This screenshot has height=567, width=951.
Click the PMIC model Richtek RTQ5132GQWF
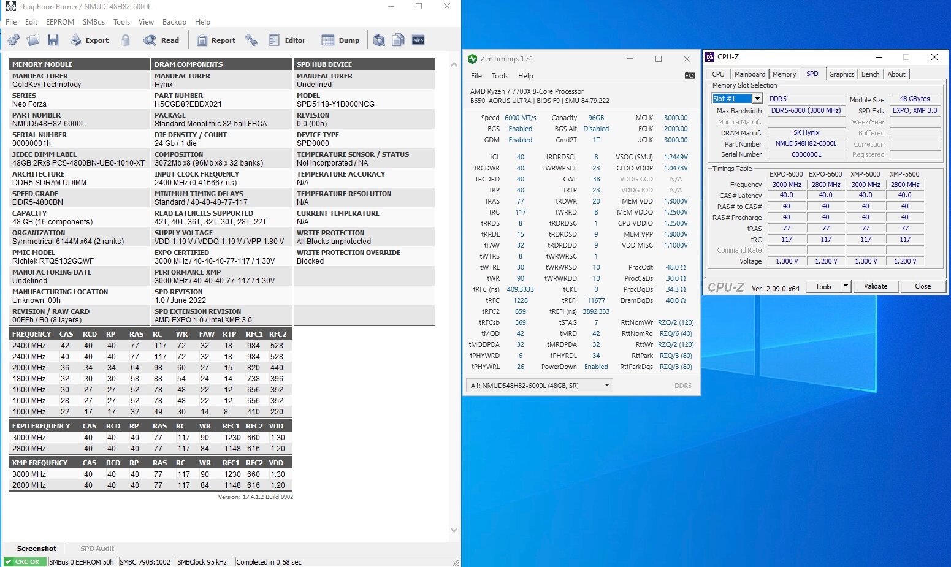53,261
